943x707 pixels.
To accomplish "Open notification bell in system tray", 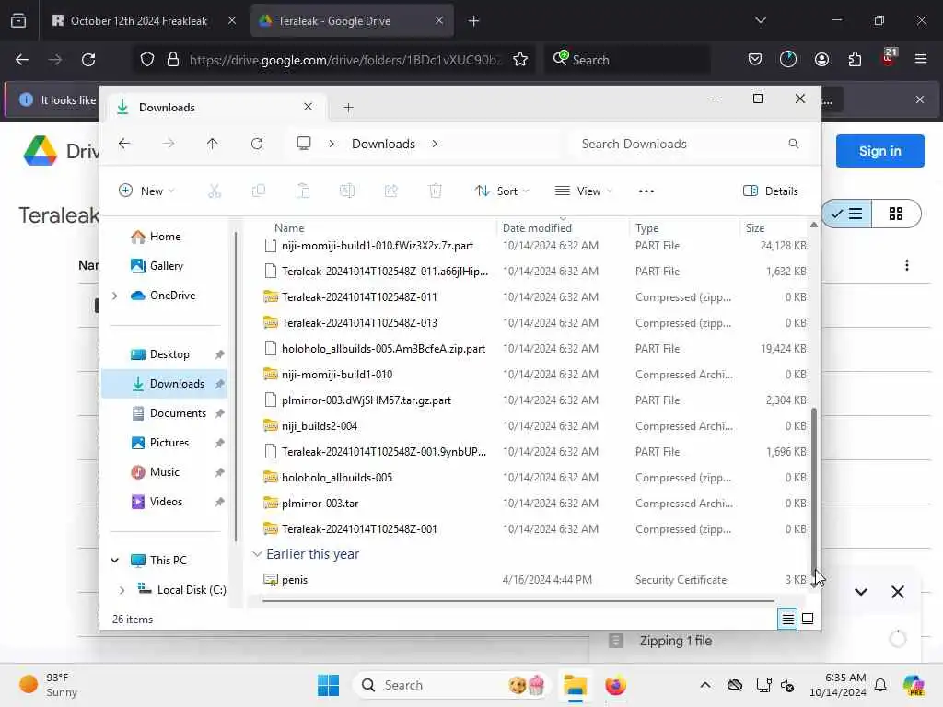I will coord(880,685).
